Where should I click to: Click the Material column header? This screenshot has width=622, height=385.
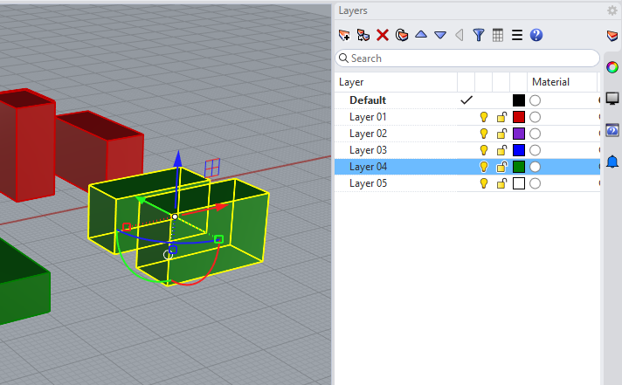click(562, 82)
